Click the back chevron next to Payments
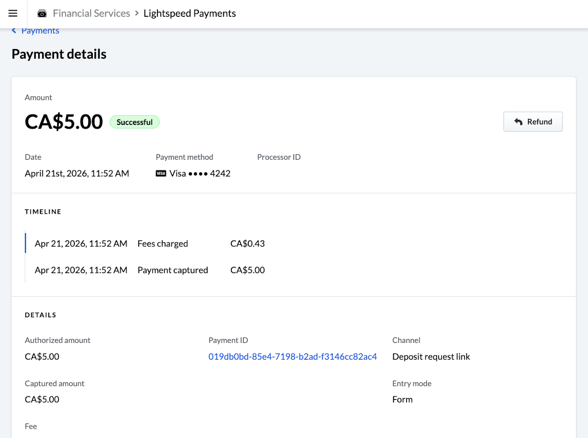Viewport: 588px width, 438px height. [x=14, y=30]
